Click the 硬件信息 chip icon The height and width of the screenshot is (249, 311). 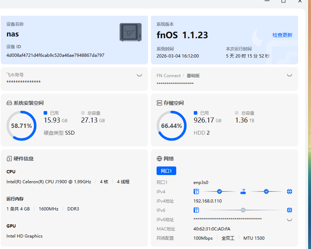(x=9, y=159)
